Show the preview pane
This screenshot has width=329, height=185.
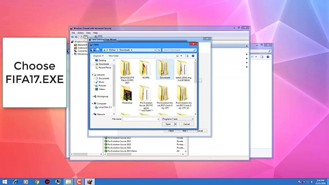click(187, 56)
